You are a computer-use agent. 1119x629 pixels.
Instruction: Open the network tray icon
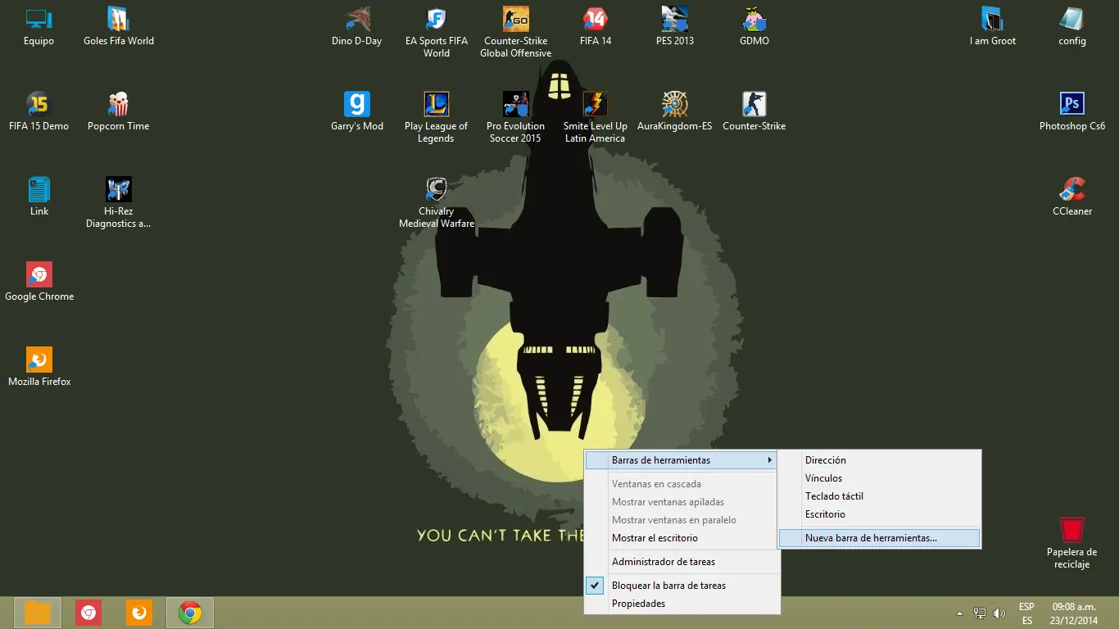(980, 613)
